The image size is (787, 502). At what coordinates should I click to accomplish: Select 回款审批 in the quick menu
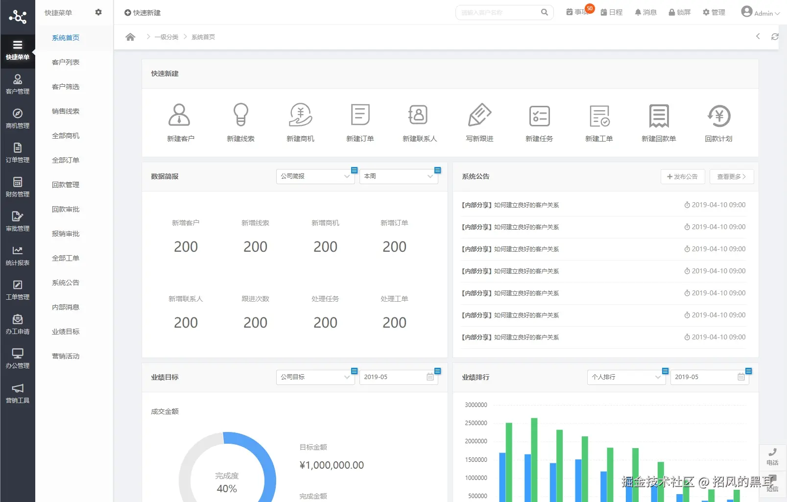[x=66, y=209]
